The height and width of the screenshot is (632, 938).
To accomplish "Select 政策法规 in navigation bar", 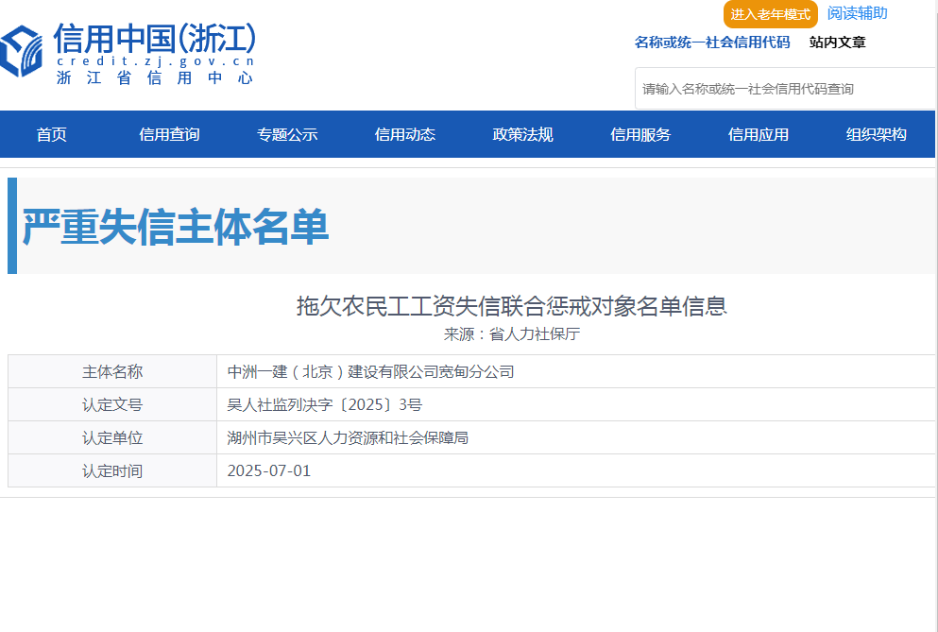I will tap(522, 135).
